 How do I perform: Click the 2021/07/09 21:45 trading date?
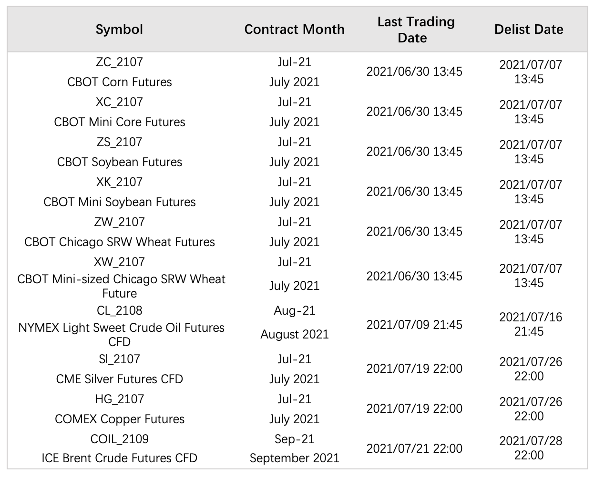point(414,325)
